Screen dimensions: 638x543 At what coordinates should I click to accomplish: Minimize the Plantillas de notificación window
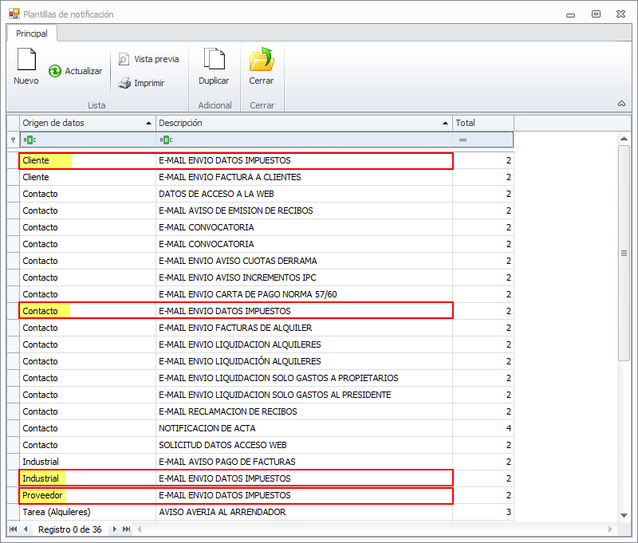pos(571,15)
